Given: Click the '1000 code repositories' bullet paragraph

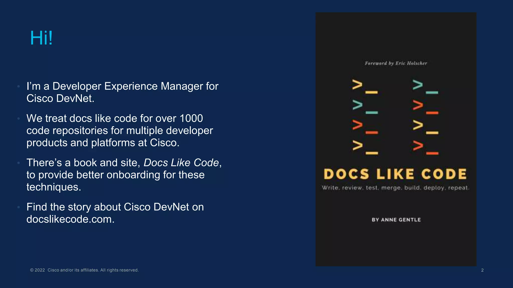Looking at the screenshot, I should pos(120,130).
